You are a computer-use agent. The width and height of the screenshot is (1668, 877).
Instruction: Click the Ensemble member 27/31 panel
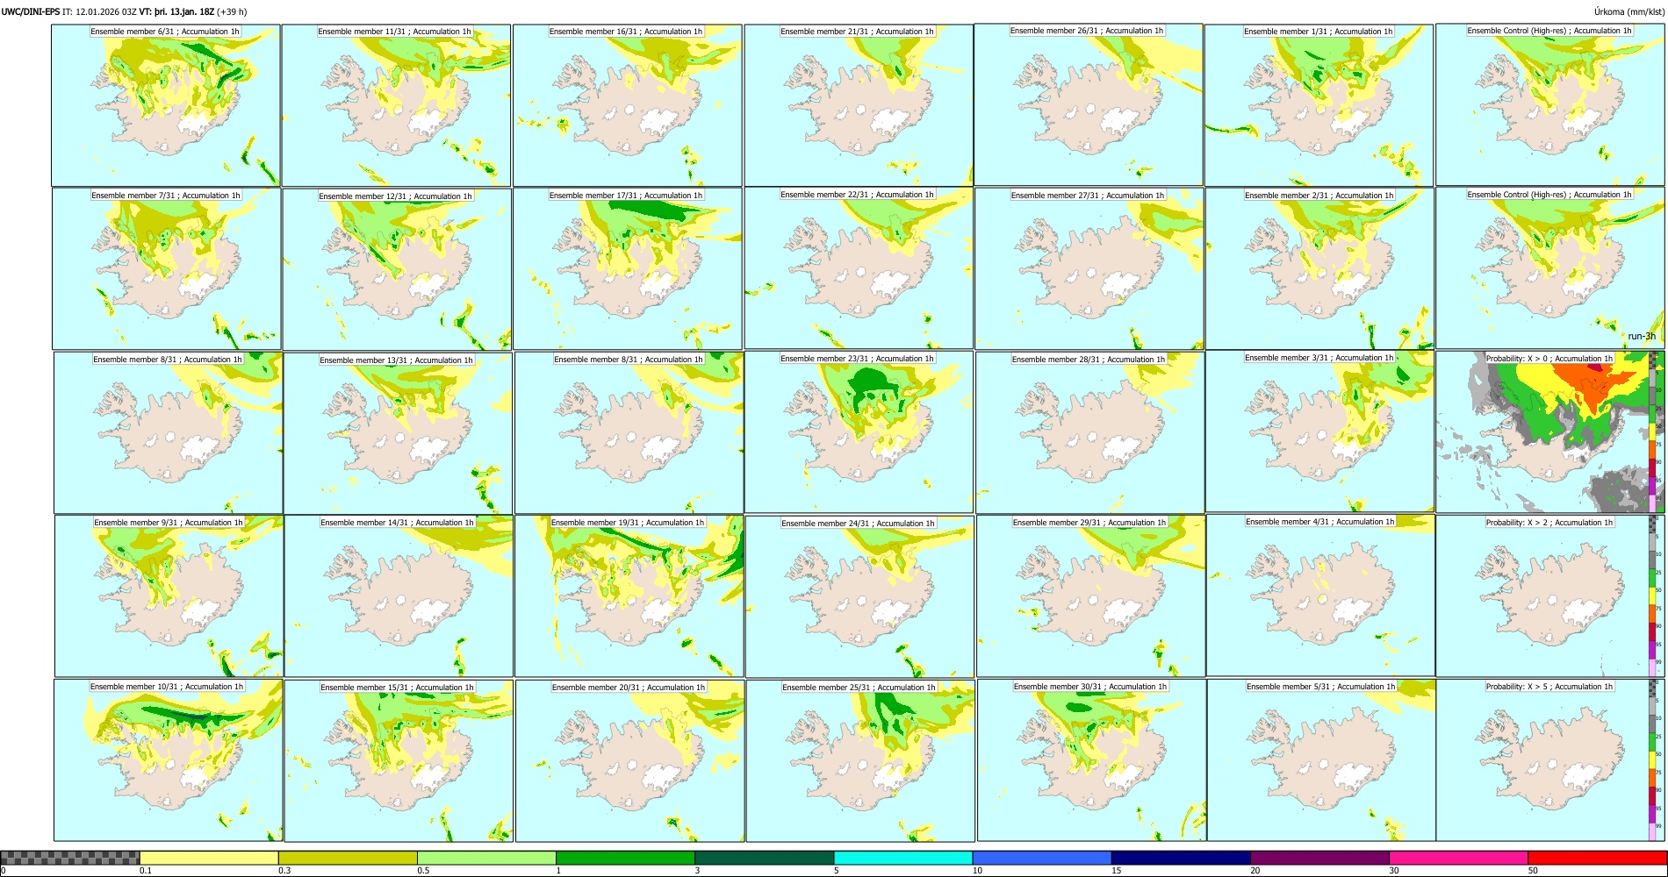click(1089, 269)
